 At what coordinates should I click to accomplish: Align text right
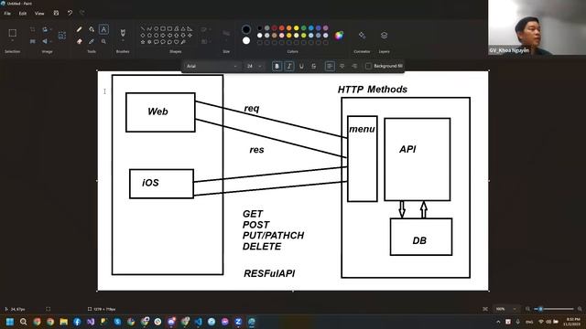pyautogui.click(x=354, y=66)
